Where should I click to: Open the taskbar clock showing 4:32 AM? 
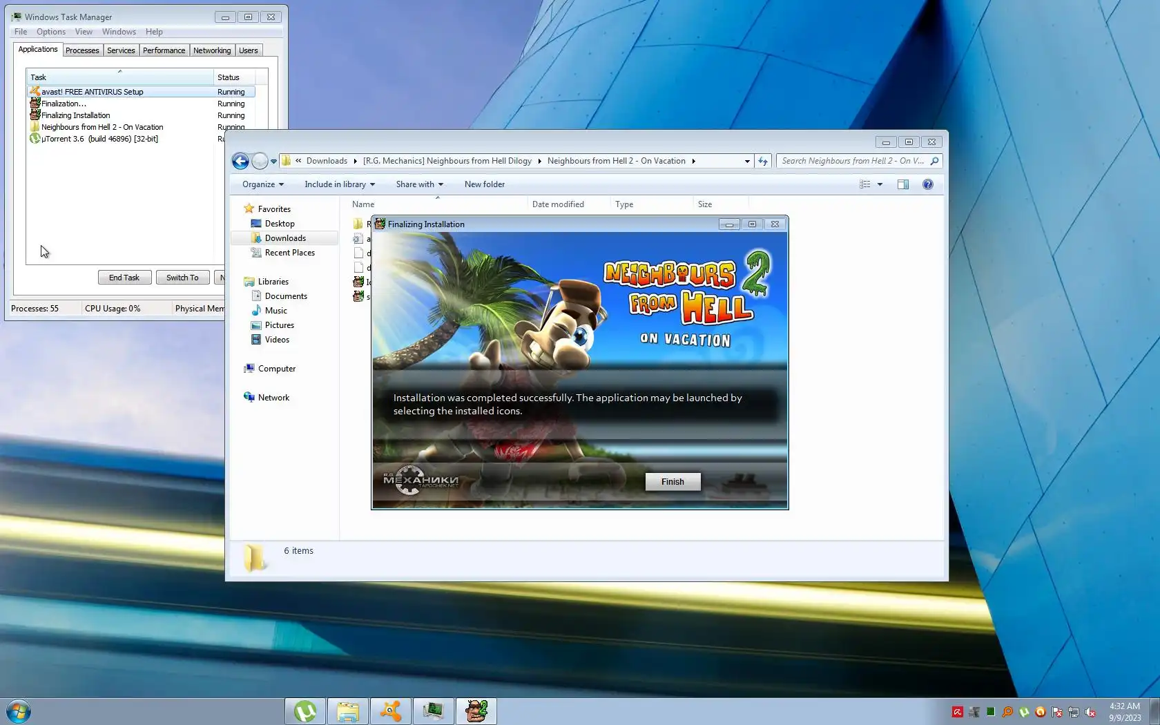click(1125, 712)
